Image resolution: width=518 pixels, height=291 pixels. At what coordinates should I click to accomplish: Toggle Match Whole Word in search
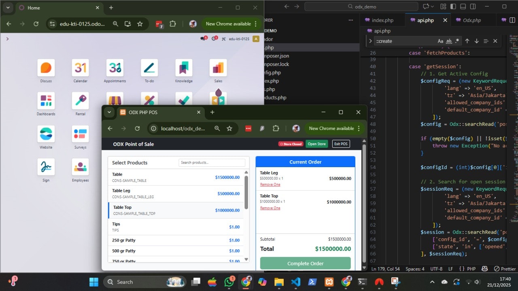click(x=448, y=41)
